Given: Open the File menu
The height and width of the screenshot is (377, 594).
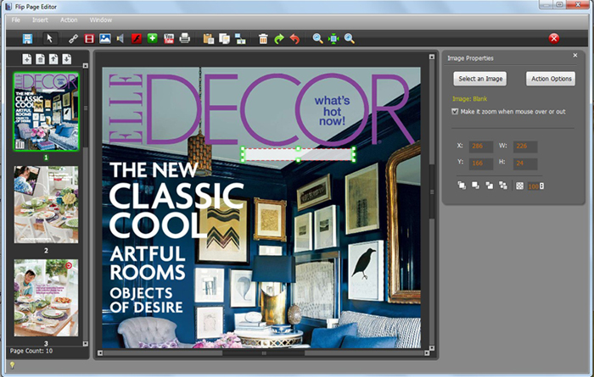Looking at the screenshot, I should pyautogui.click(x=15, y=20).
